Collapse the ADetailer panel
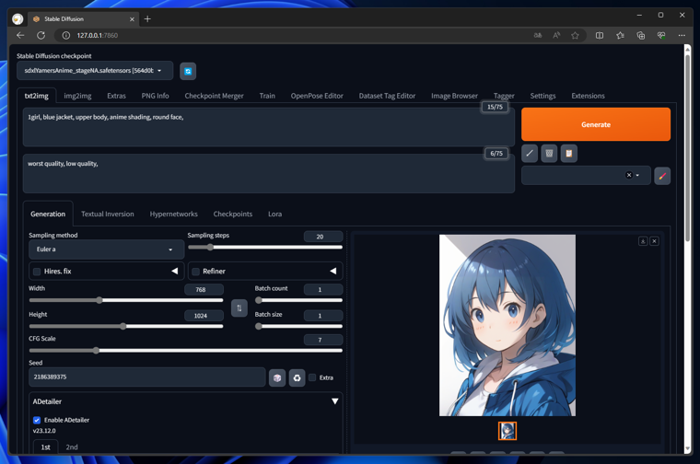The width and height of the screenshot is (700, 464). (335, 401)
